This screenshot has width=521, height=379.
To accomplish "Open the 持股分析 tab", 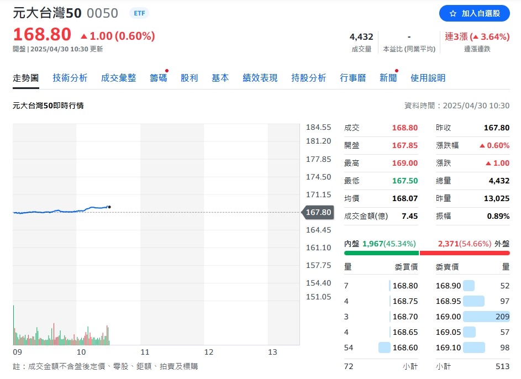I will click(x=307, y=78).
